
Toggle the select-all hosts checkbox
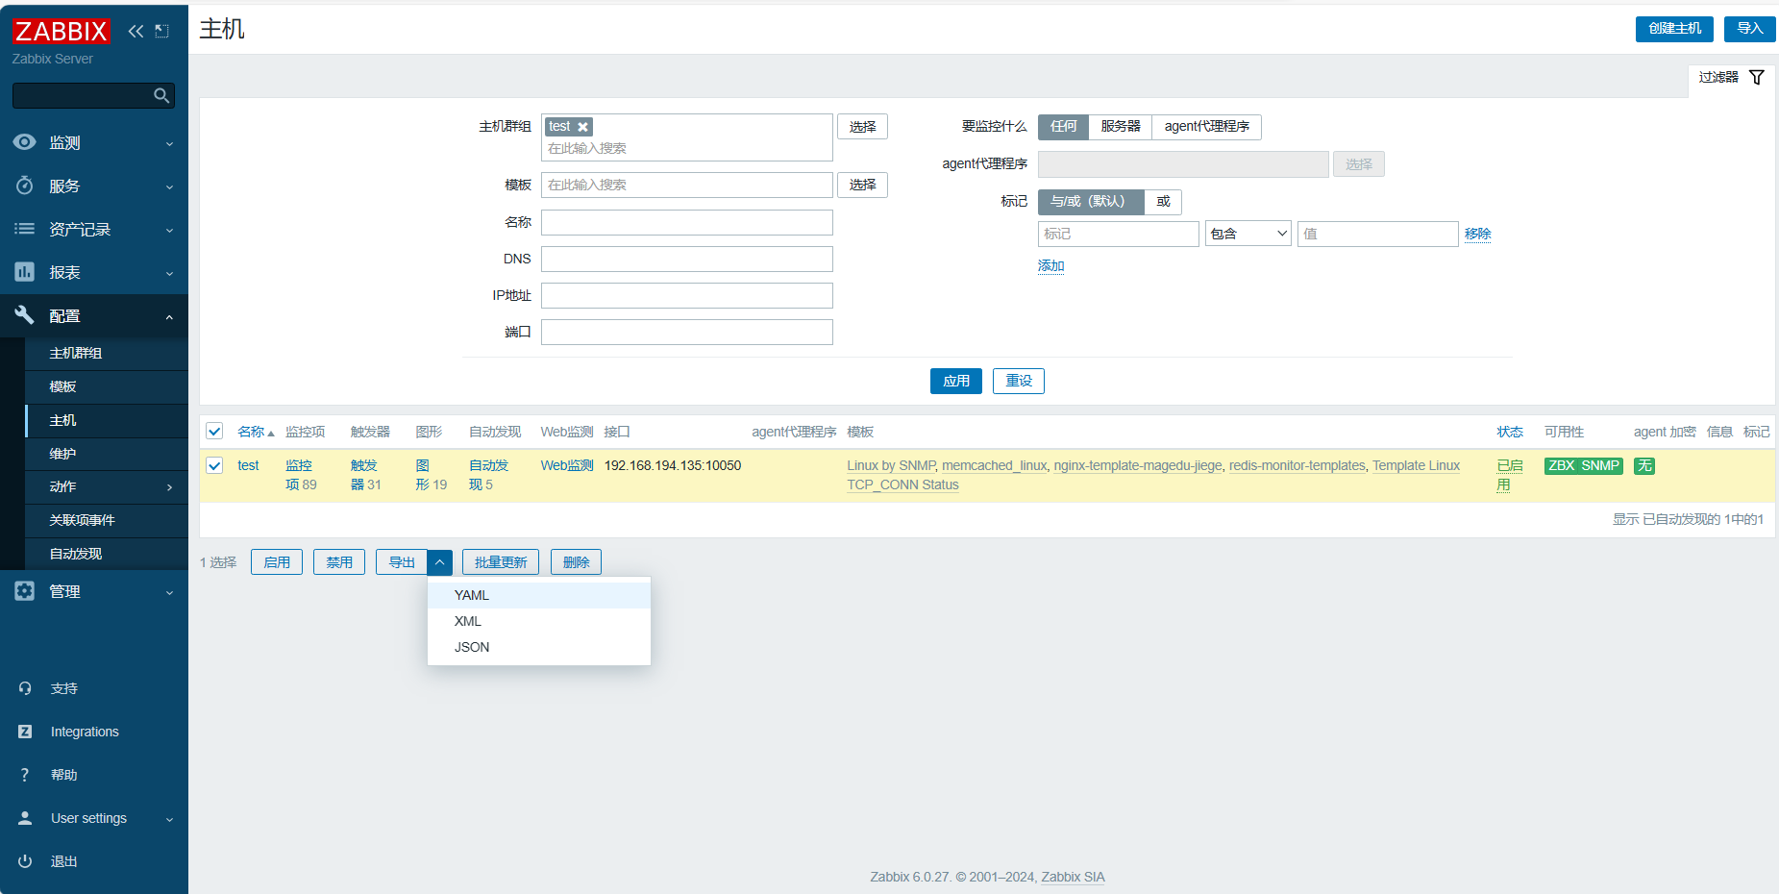[x=214, y=432]
